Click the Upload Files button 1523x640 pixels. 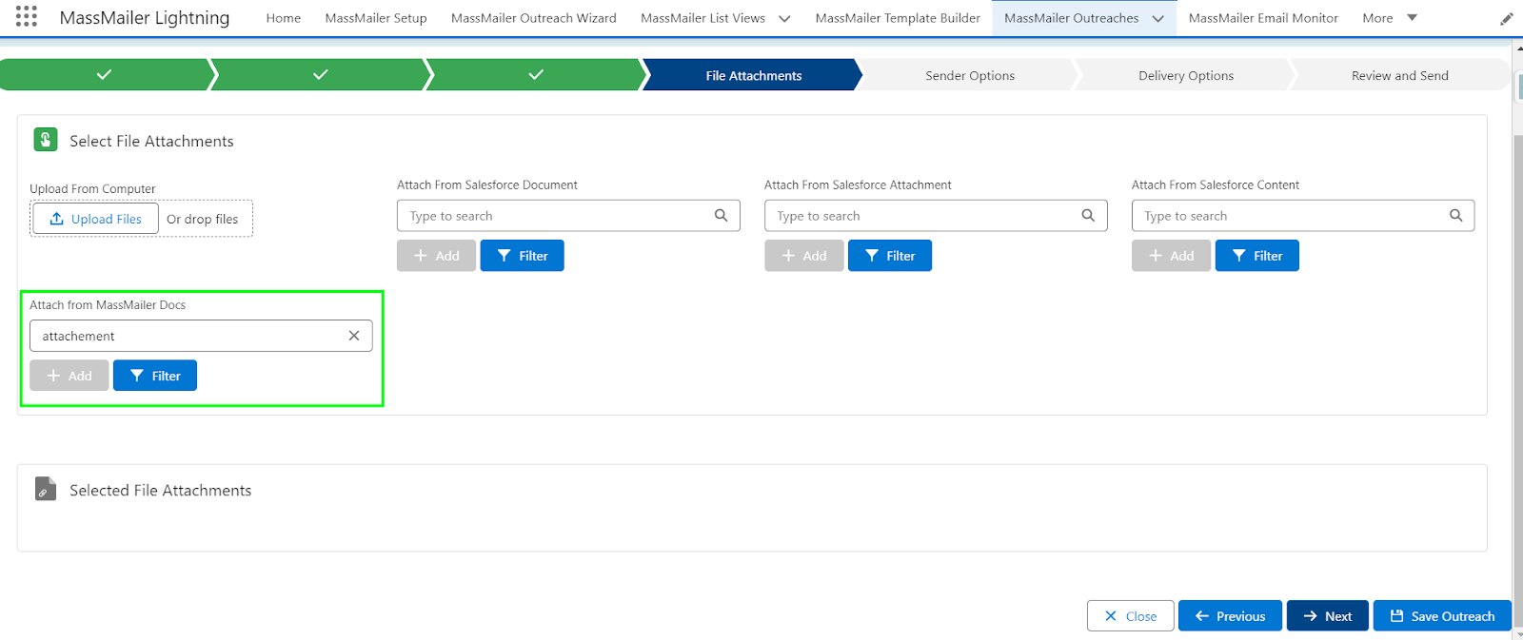click(95, 219)
